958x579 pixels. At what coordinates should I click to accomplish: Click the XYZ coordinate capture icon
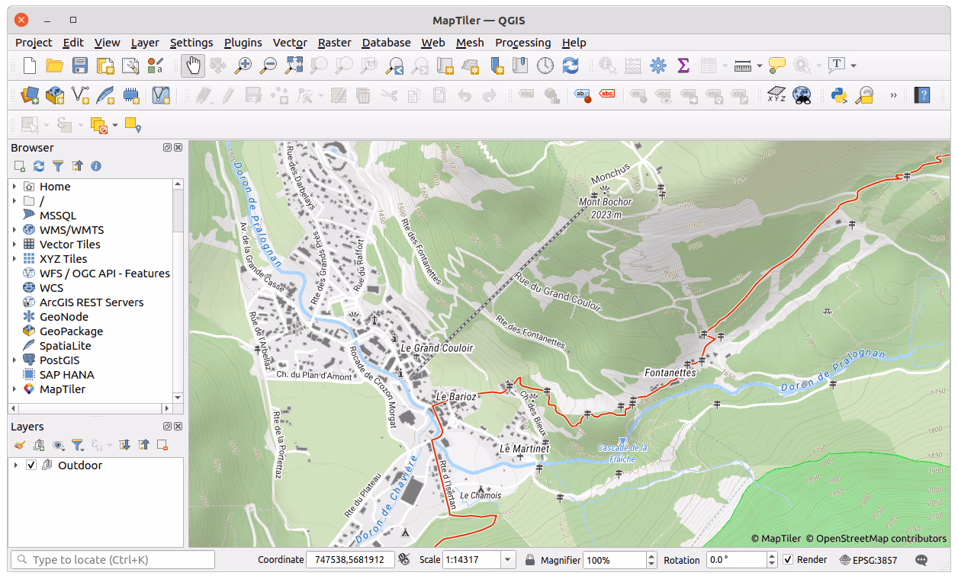[776, 95]
